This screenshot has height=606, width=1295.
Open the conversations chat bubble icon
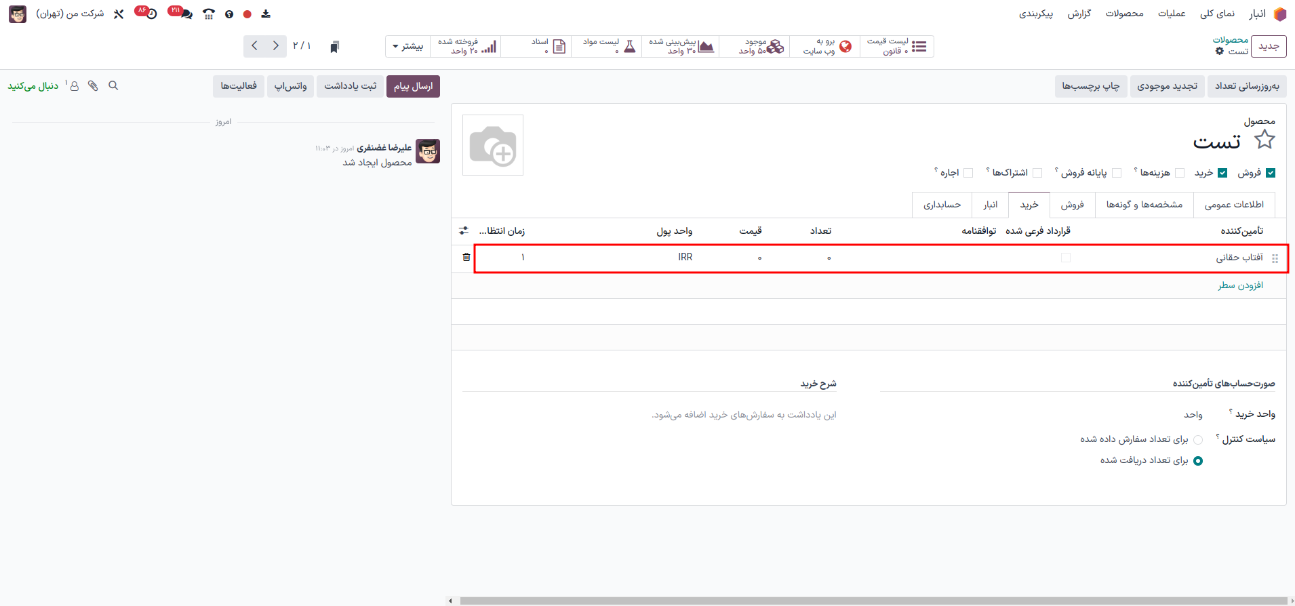(x=186, y=14)
